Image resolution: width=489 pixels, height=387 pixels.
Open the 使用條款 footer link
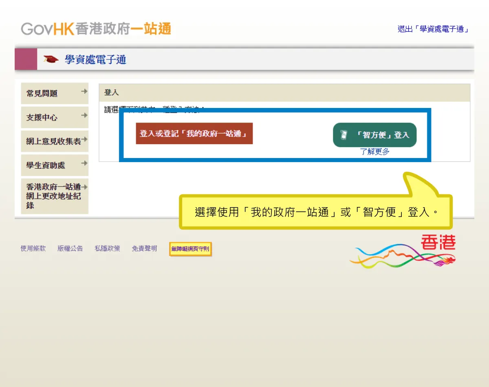pyautogui.click(x=33, y=248)
